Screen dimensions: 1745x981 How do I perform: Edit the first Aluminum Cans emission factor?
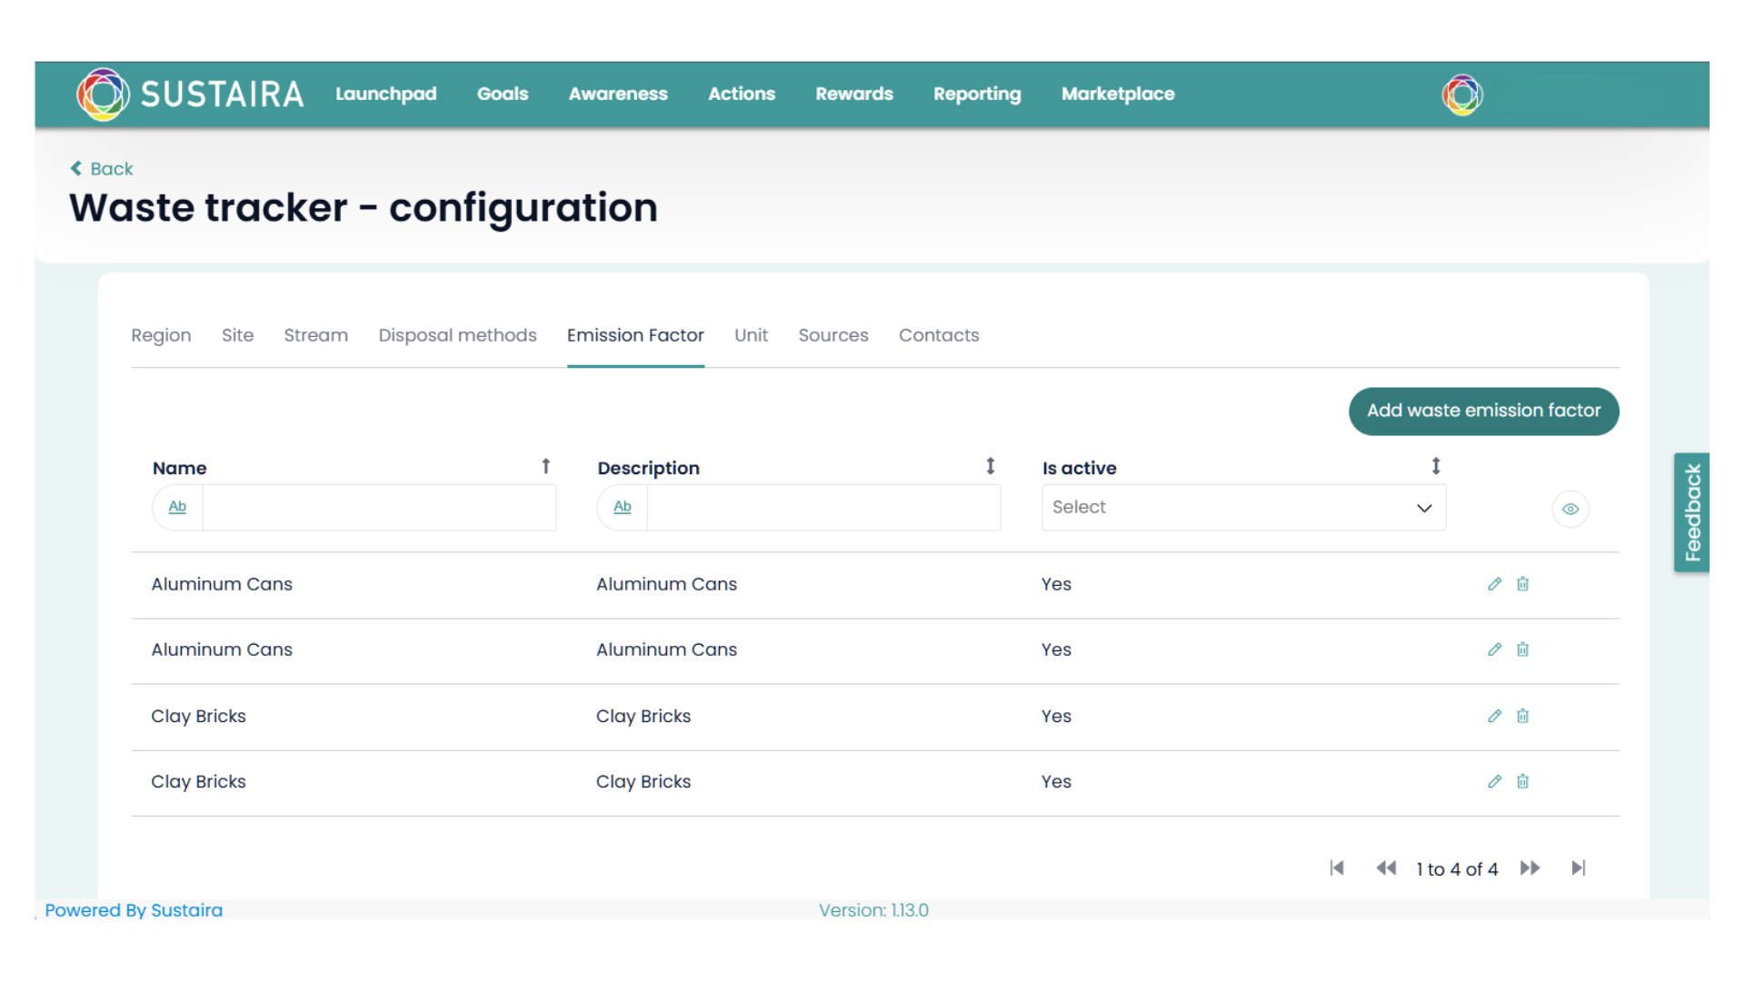click(1494, 584)
